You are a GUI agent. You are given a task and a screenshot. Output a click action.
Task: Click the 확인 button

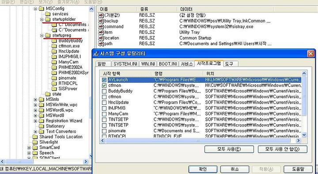(203, 169)
